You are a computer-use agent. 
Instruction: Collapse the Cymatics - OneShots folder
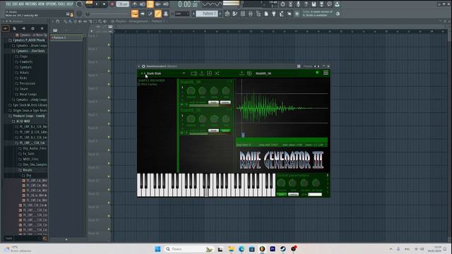tap(28, 51)
